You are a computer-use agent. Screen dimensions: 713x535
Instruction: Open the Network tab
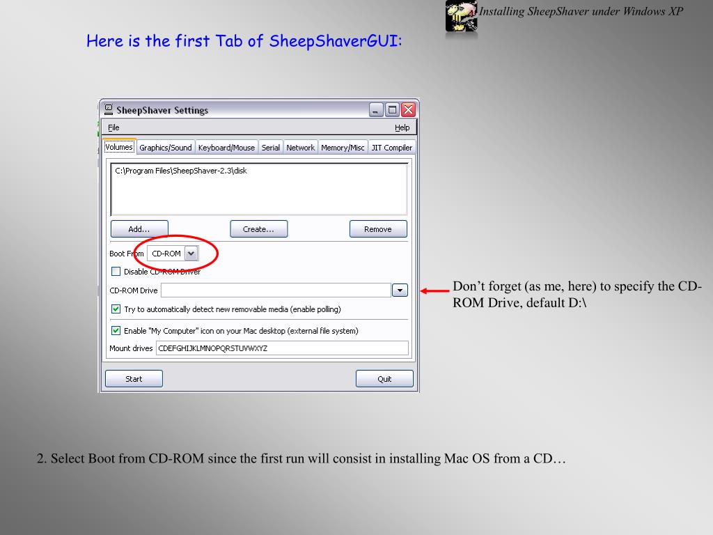(x=300, y=148)
